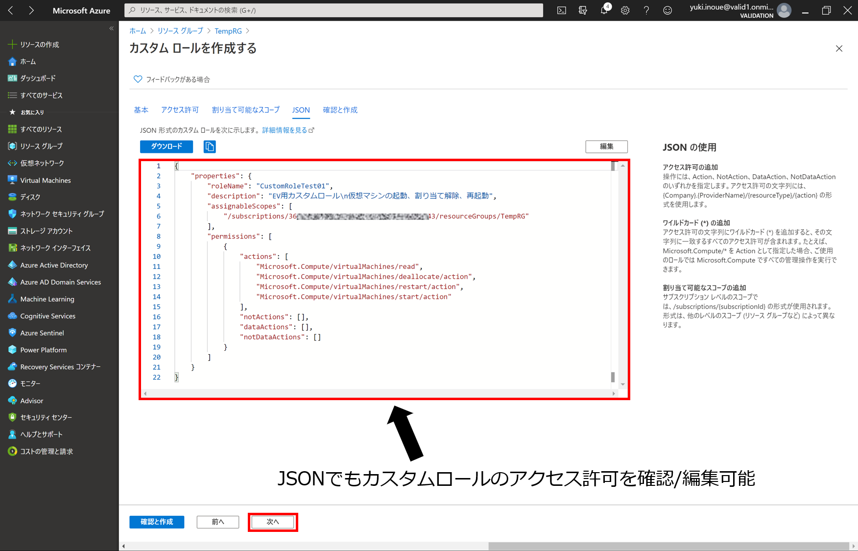This screenshot has height=551, width=858.
Task: Collapse the left sidebar menu
Action: point(111,28)
